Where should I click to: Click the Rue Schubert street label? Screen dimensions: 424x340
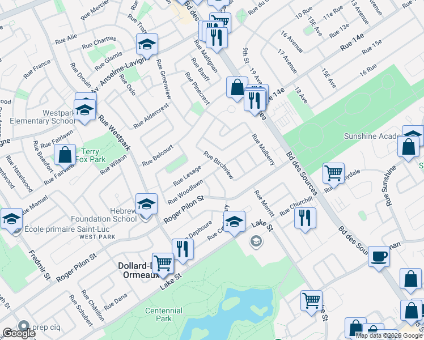pos(81,311)
